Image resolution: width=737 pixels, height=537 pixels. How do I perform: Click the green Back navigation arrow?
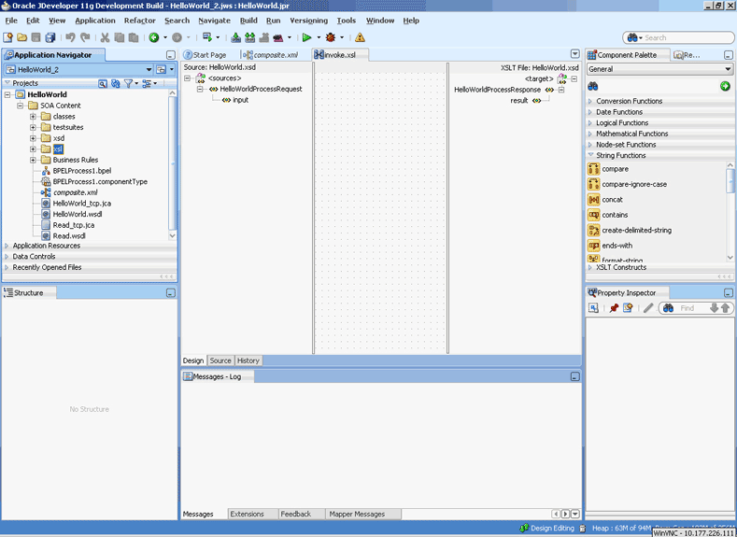[x=154, y=37]
